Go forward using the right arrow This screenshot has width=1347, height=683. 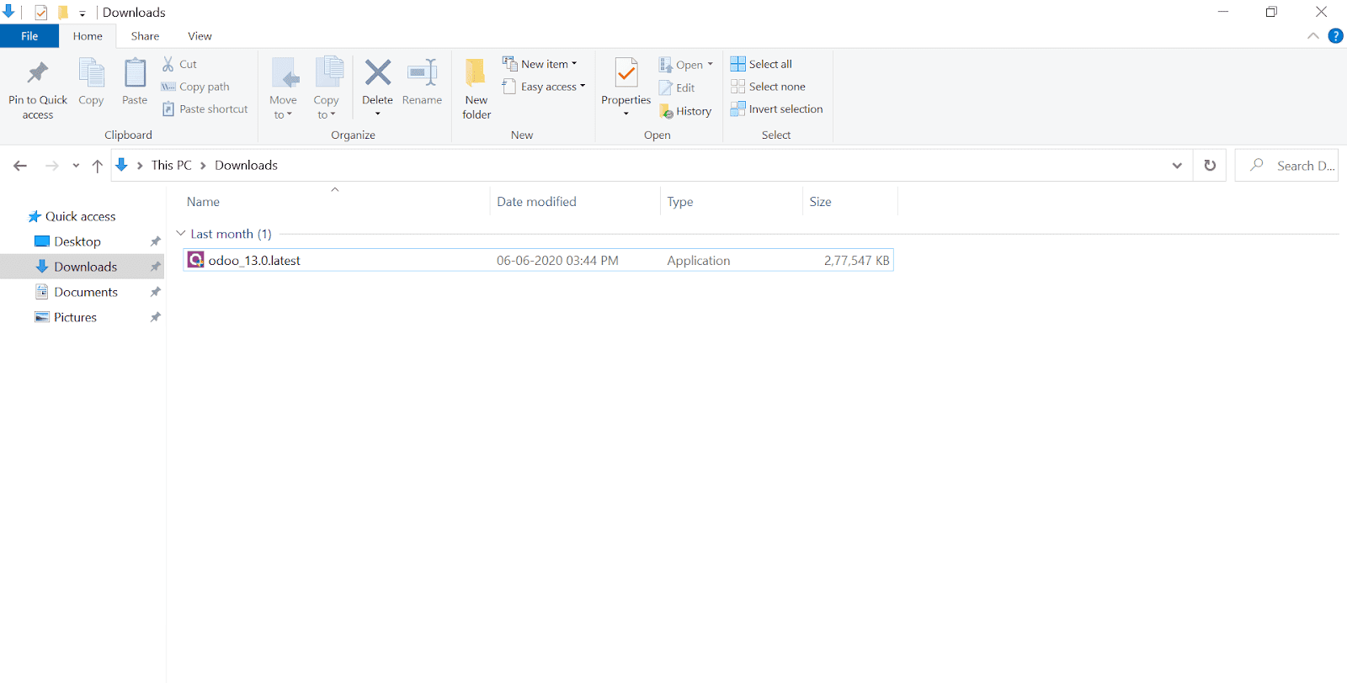52,166
